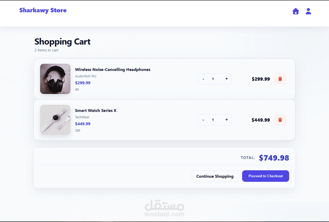Remove the Smart Watch via trash icon
329x222 pixels.
(280, 120)
